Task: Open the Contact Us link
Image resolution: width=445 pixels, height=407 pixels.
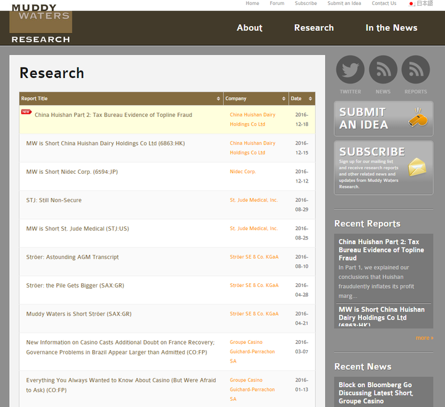Action: [384, 3]
